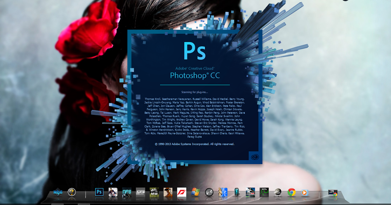Open the FIFA game dock icon
391x205 pixels.
tap(113, 192)
